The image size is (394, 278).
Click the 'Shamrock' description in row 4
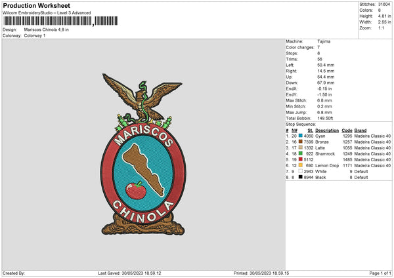(x=325, y=154)
